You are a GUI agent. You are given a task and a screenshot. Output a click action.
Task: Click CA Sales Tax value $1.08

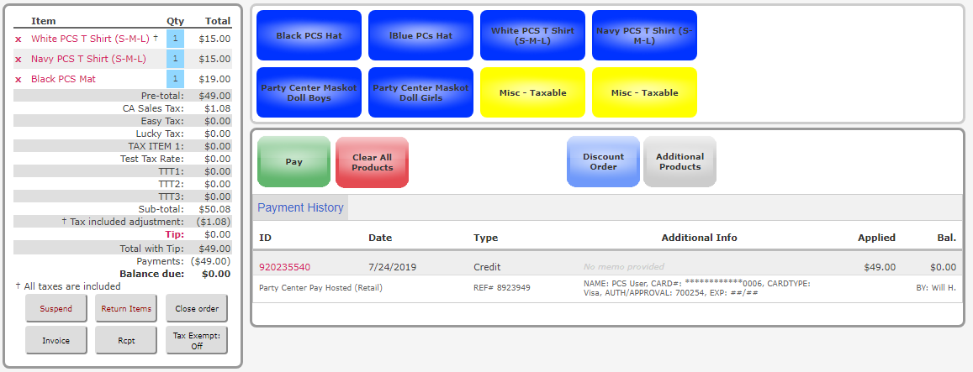point(217,108)
